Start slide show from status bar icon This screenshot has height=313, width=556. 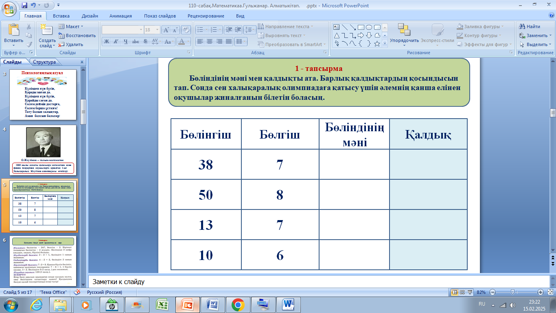coord(470,292)
